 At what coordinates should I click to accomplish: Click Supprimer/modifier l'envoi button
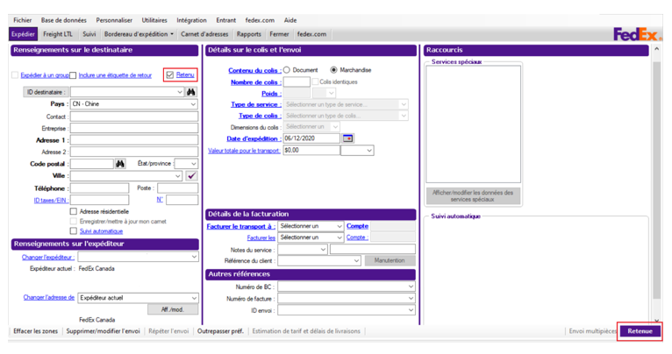point(103,331)
